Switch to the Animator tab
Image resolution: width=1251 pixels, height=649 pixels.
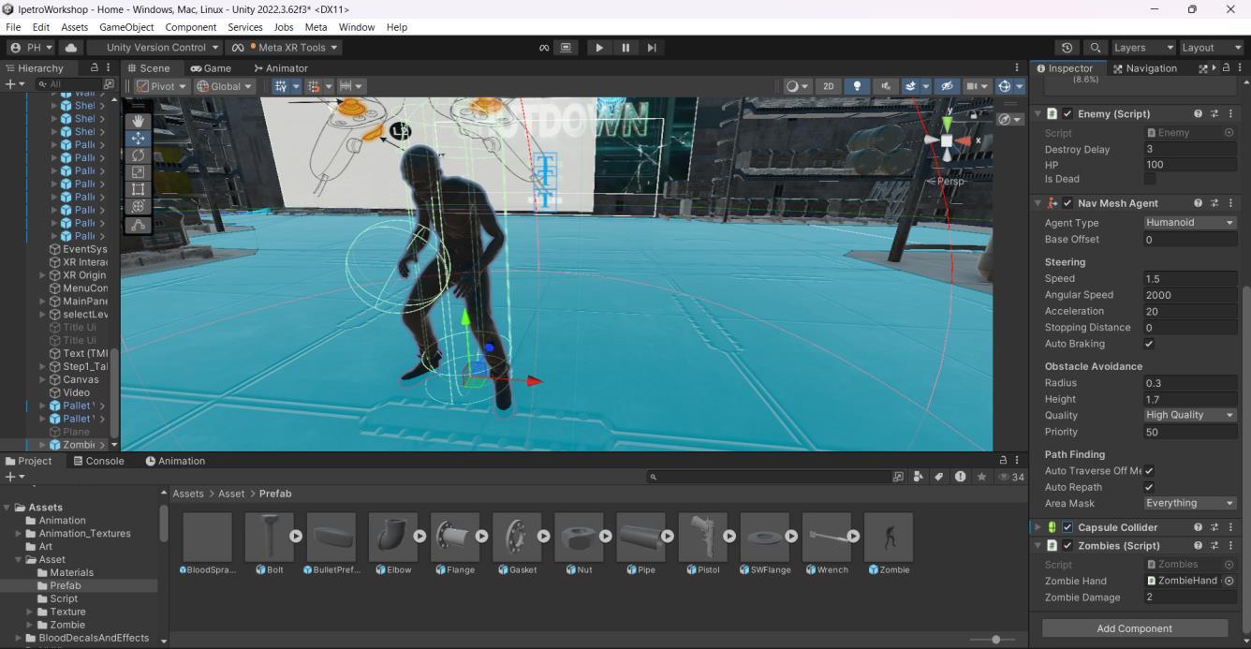coord(281,68)
